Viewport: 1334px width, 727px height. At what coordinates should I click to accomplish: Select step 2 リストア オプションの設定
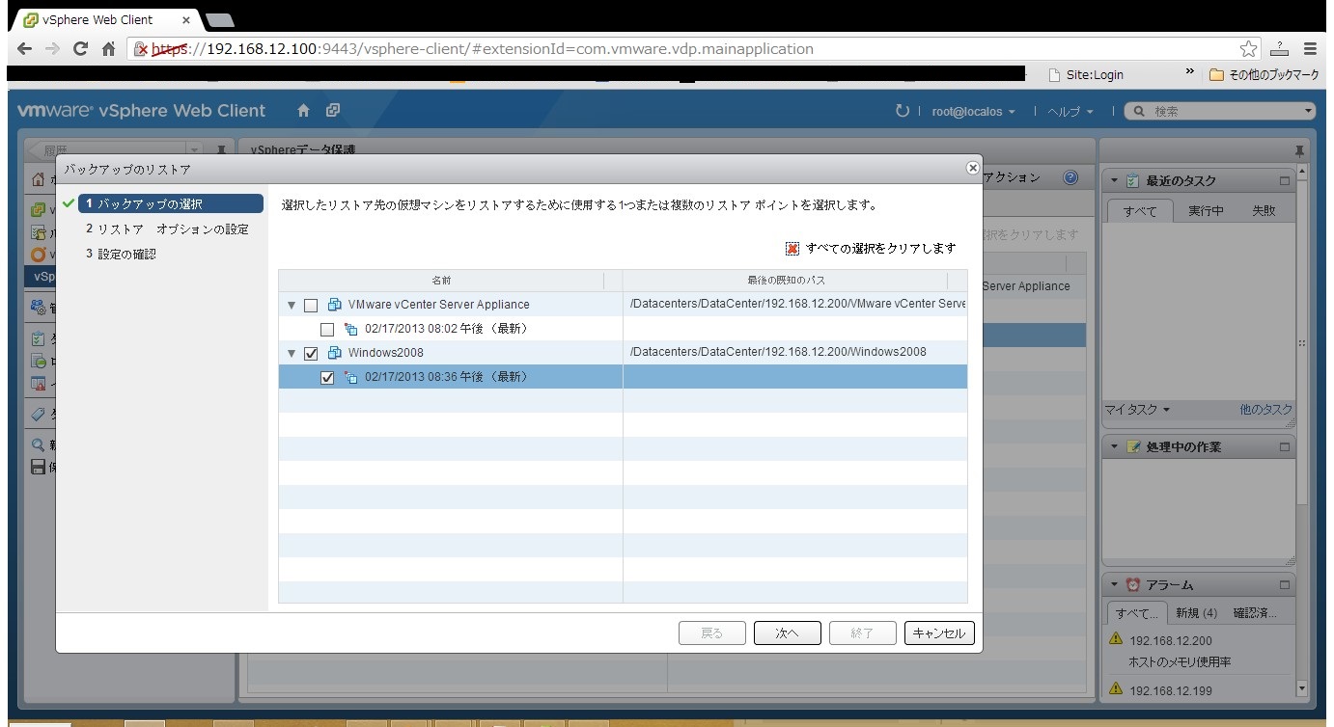pos(167,229)
